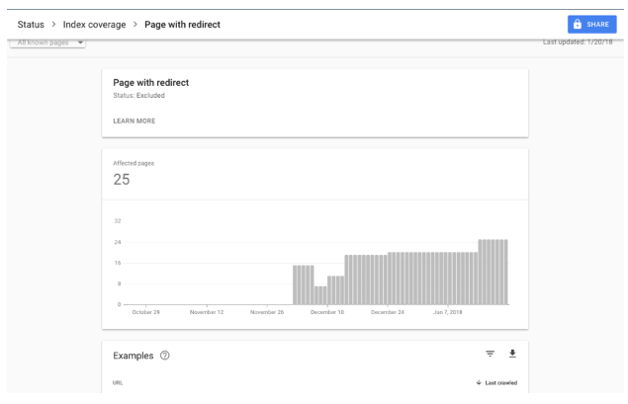The image size is (628, 404).
Task: Click the October 29 axis label
Action: click(x=148, y=312)
